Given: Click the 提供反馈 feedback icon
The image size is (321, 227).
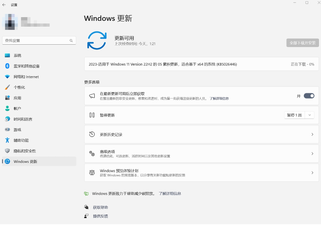Looking at the screenshot, I should [86, 216].
